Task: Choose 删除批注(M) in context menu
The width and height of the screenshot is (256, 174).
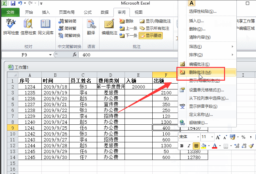Action: pyautogui.click(x=207, y=72)
